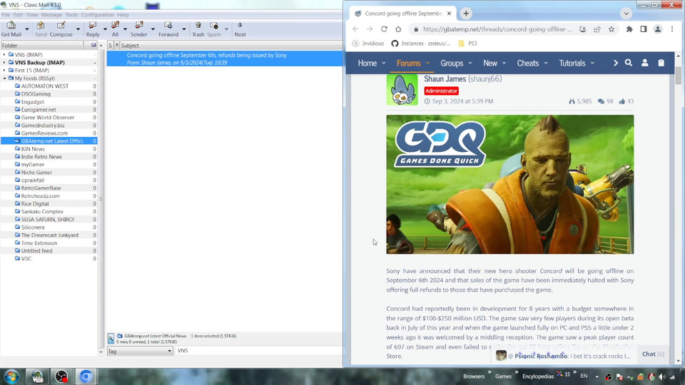Open the Tag combo box
The image size is (685, 385).
tap(140, 351)
